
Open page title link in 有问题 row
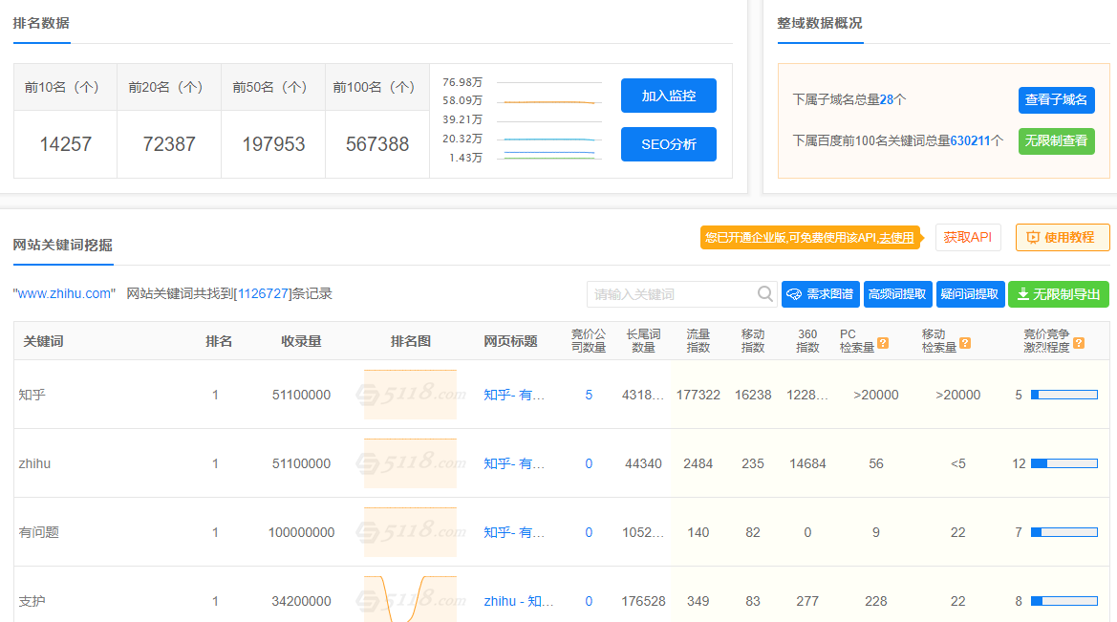pyautogui.click(x=514, y=532)
